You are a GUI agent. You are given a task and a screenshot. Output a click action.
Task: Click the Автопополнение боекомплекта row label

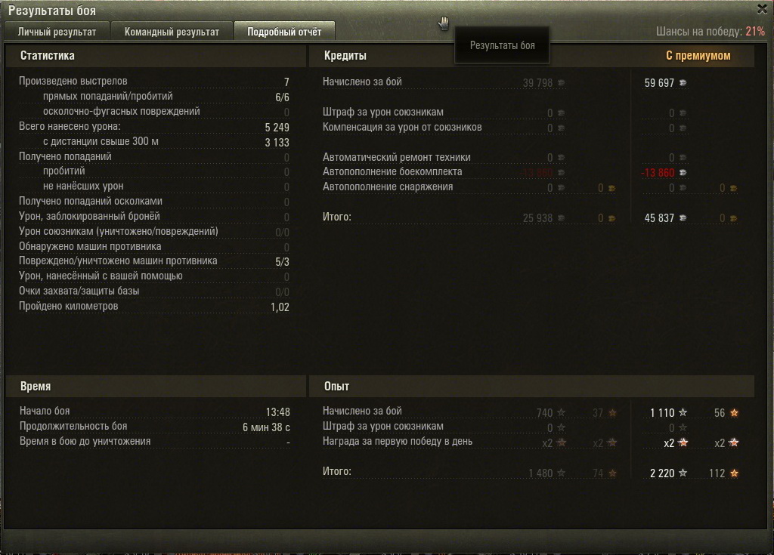tap(392, 171)
